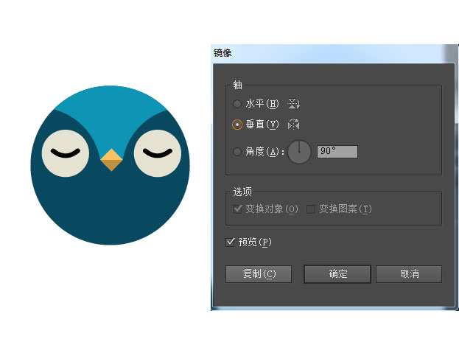Image resolution: width=459 pixels, height=339 pixels.
Task: Click the 轴 group label
Action: click(x=237, y=85)
